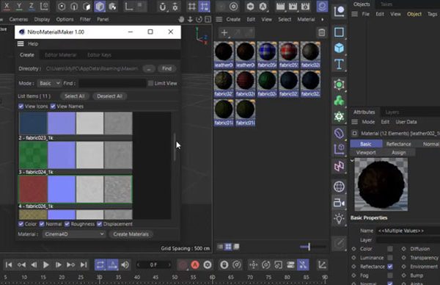This screenshot has width=440, height=285.
Task: Click the Find directory button
Action: click(x=166, y=68)
